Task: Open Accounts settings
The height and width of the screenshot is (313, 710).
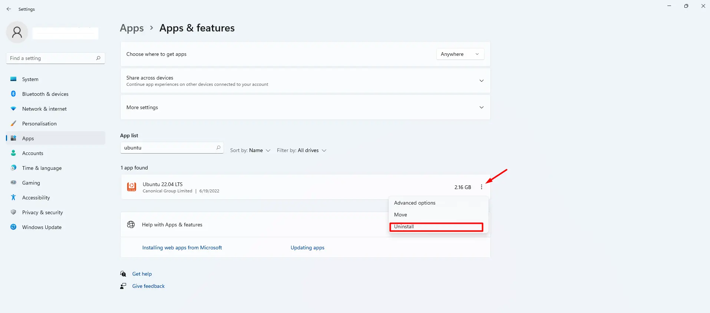Action: 56,153
